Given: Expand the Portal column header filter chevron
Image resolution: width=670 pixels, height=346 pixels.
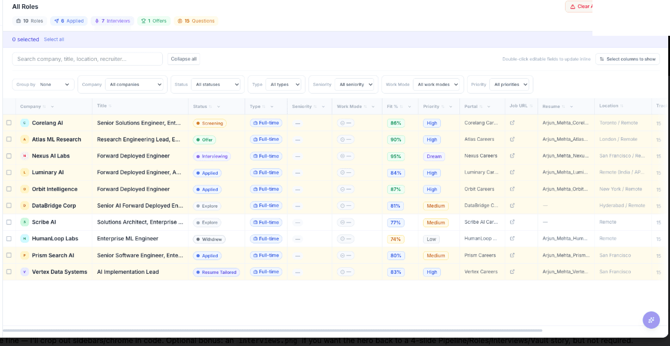Looking at the screenshot, I should tap(489, 106).
